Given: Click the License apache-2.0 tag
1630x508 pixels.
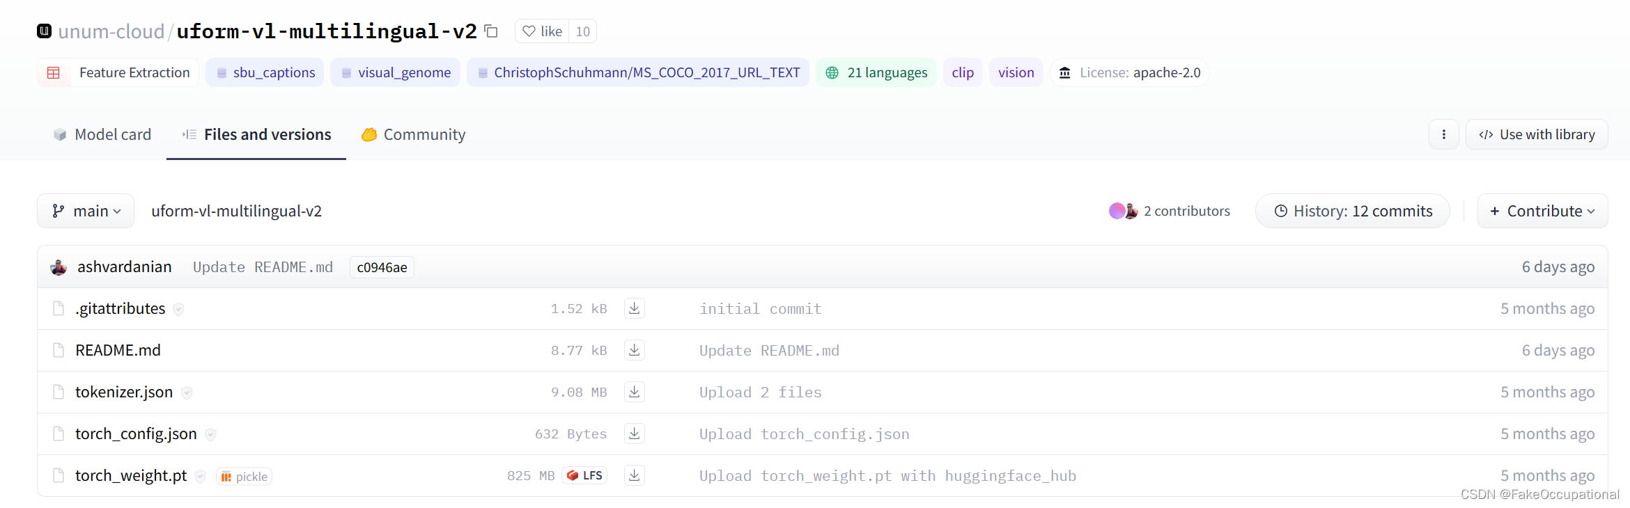Looking at the screenshot, I should pyautogui.click(x=1130, y=72).
